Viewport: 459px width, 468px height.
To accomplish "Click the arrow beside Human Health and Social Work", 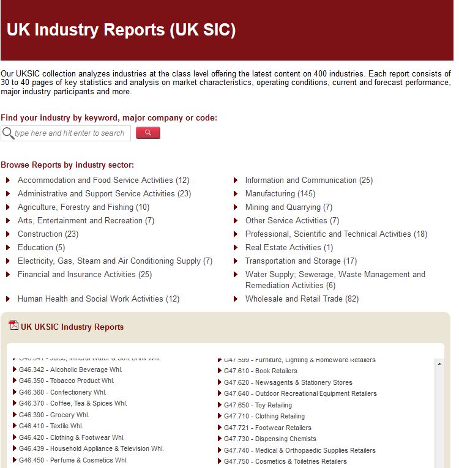I will pos(8,299).
